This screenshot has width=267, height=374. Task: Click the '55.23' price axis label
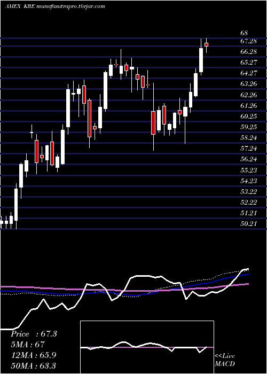(249, 170)
